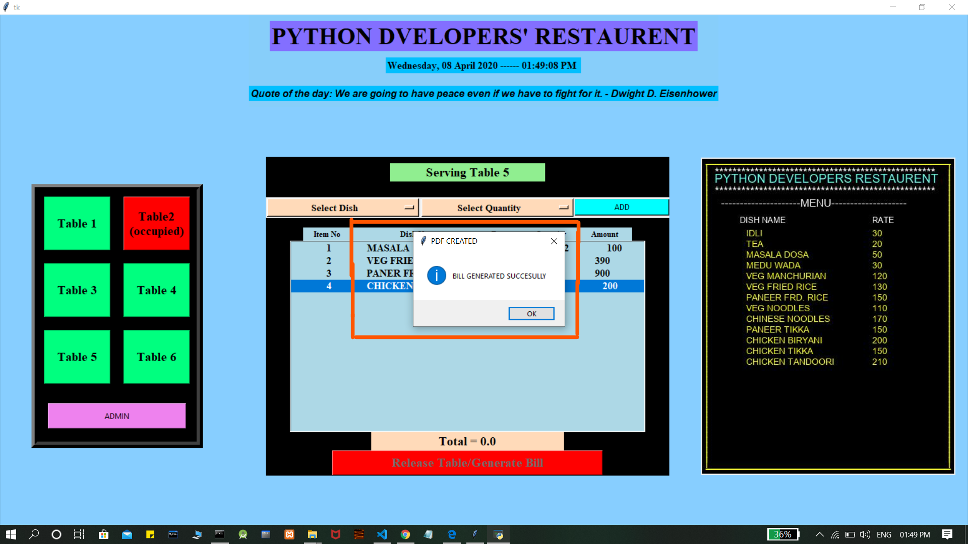Click ADD to add the selected dish
The width and height of the screenshot is (968, 544).
(622, 207)
